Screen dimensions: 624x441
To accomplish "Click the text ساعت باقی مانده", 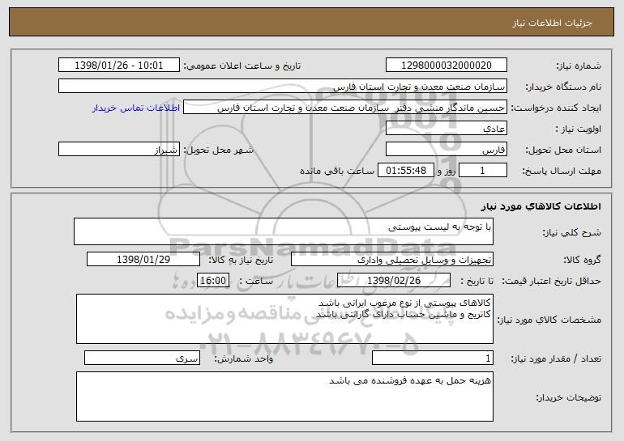I will point(337,171).
